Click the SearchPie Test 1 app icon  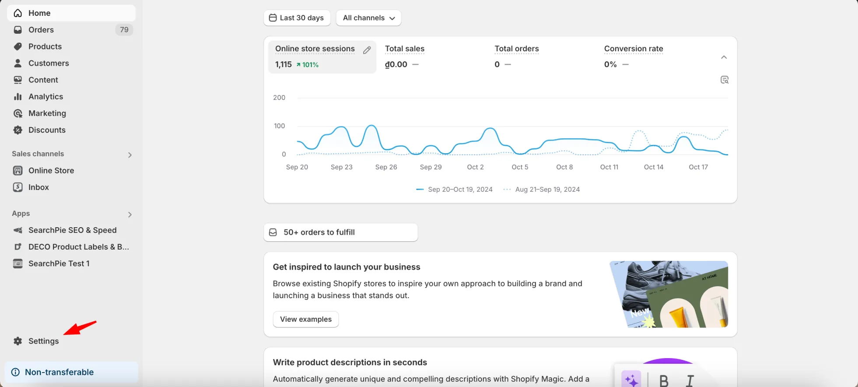point(18,264)
